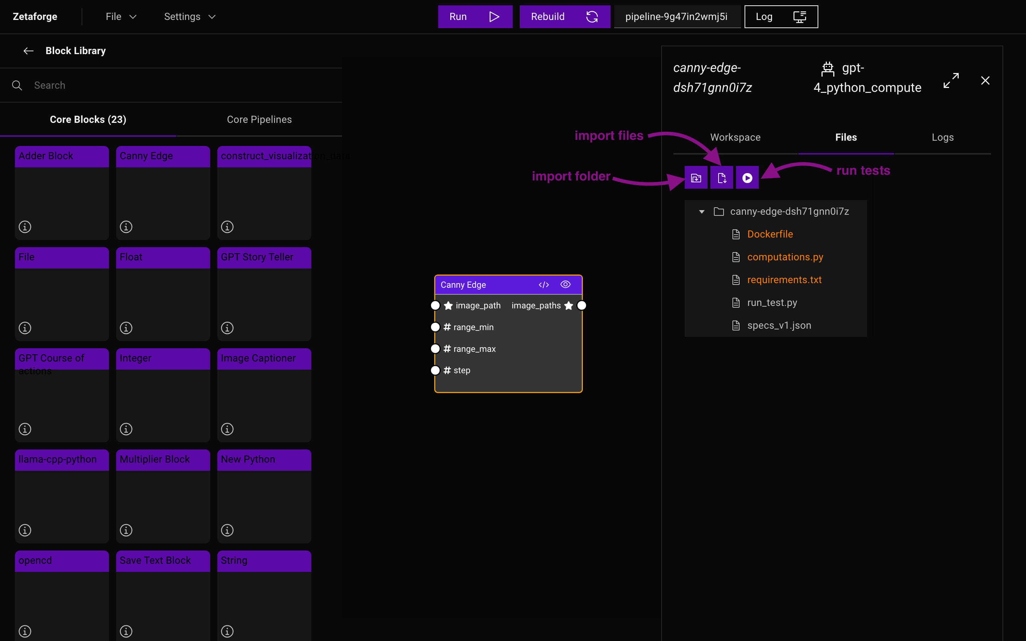Select the Adder Block card
The image size is (1026, 641).
(x=62, y=193)
